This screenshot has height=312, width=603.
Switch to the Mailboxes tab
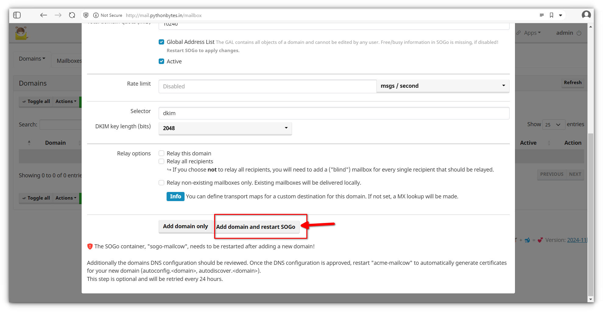point(69,60)
